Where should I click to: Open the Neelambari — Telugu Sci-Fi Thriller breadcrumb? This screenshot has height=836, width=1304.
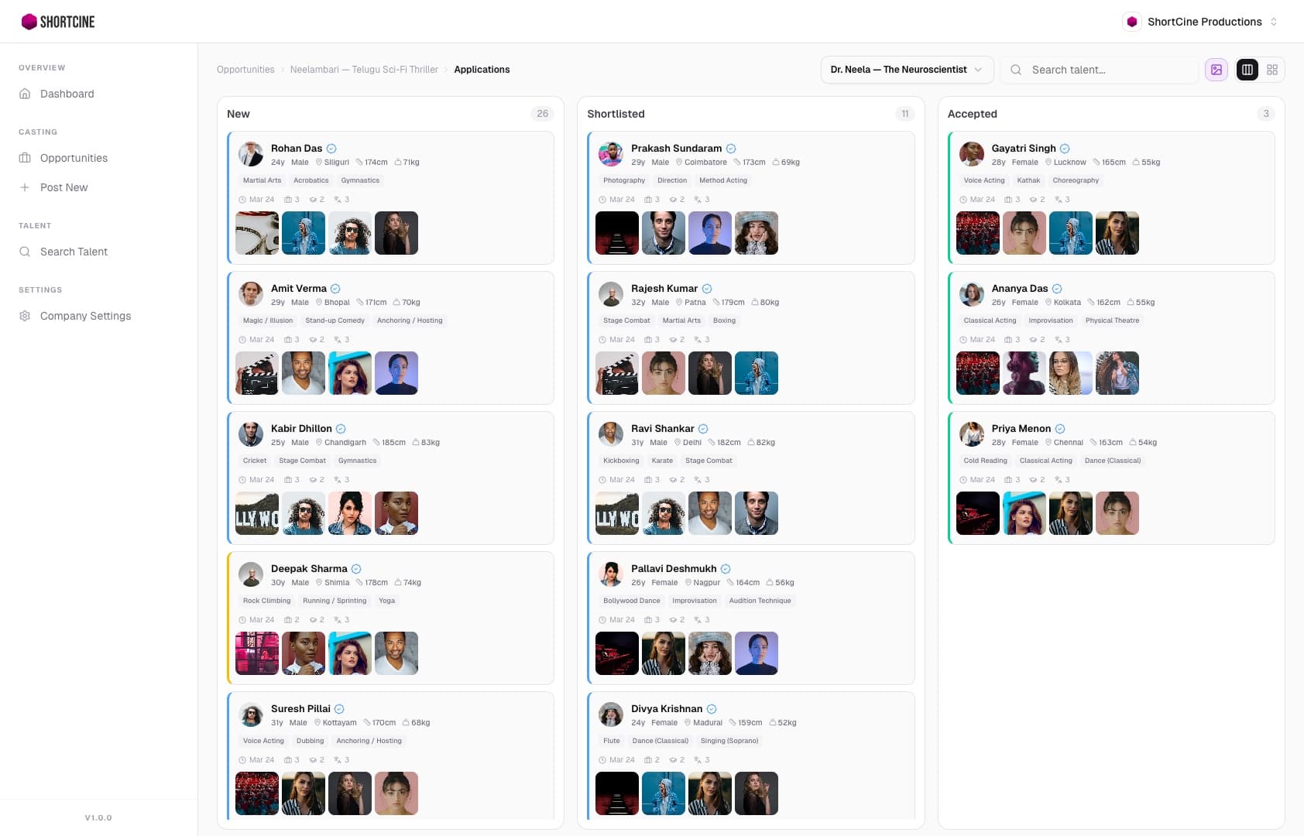coord(364,70)
